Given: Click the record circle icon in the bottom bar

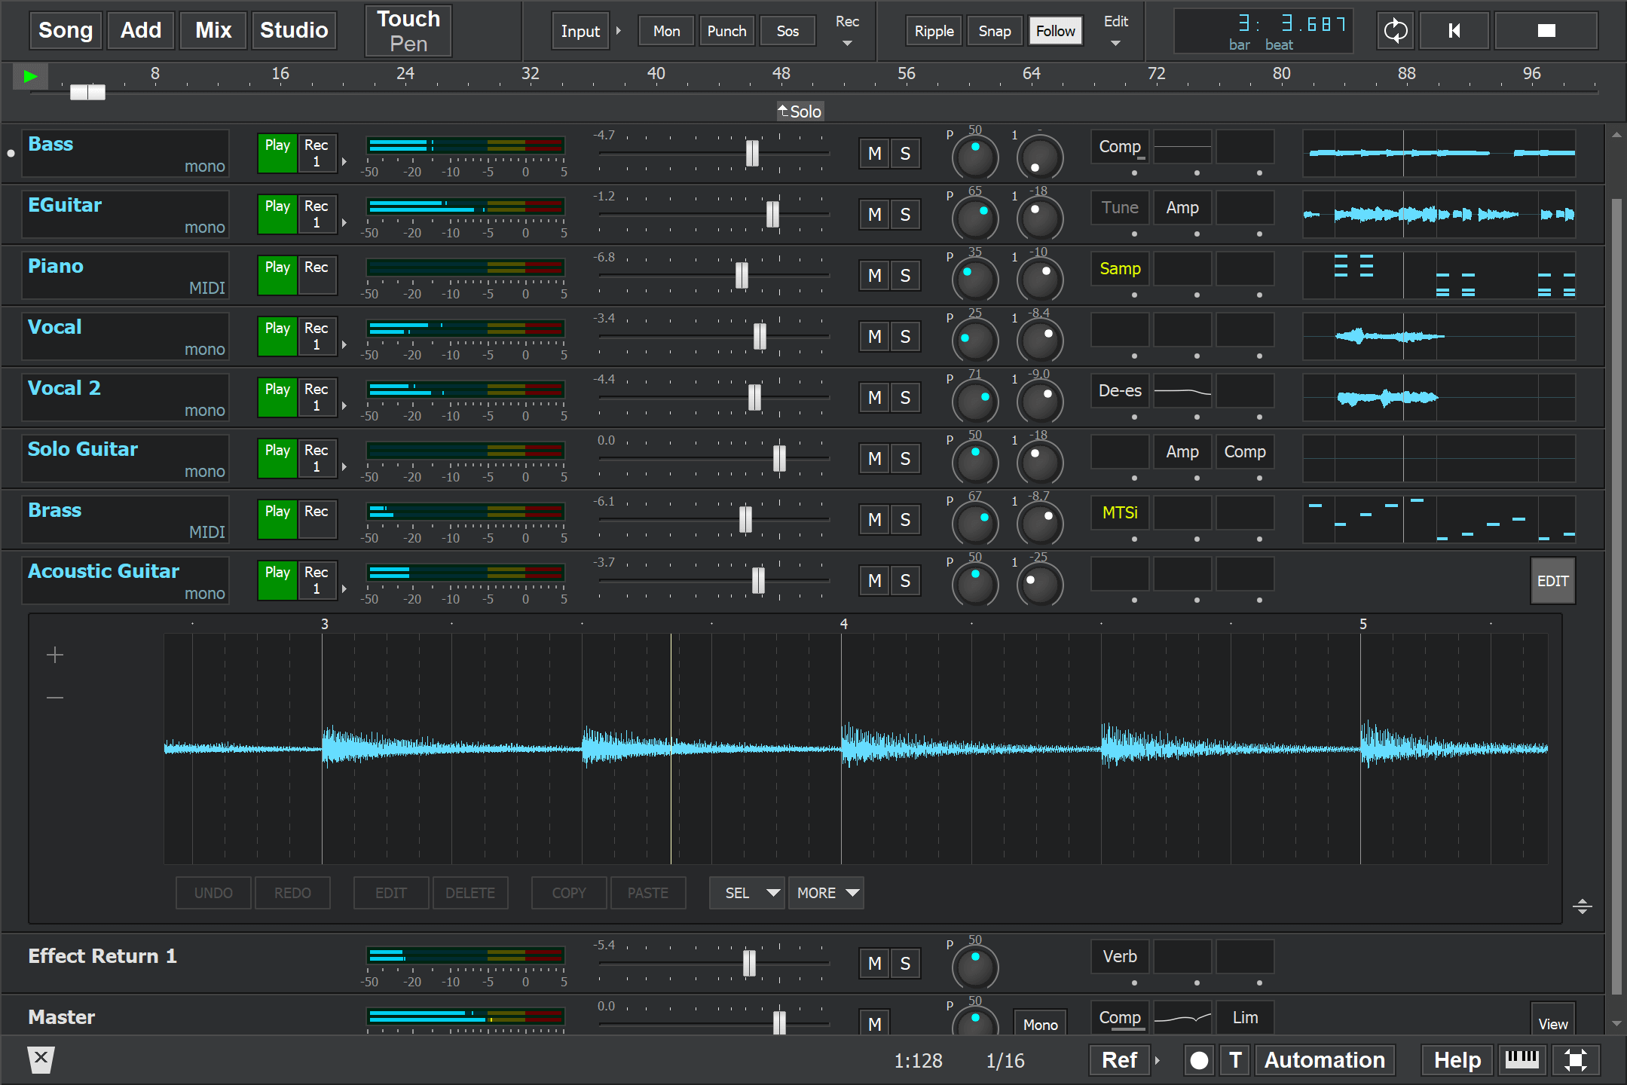Looking at the screenshot, I should click(x=1199, y=1060).
